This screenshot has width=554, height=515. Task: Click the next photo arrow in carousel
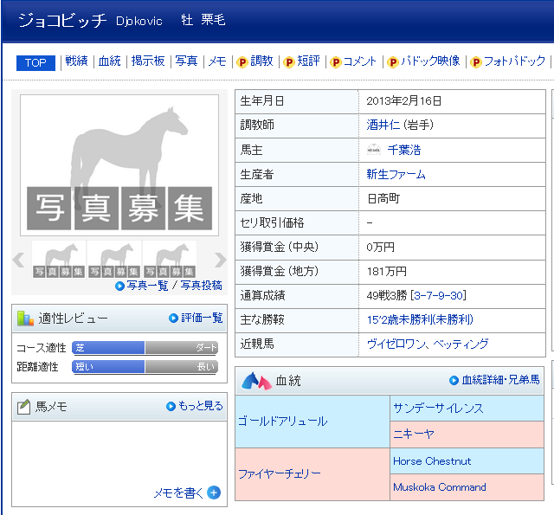tap(220, 261)
